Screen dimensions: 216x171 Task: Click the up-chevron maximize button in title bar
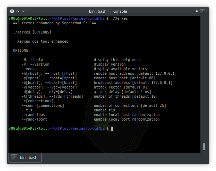(x=18, y=11)
